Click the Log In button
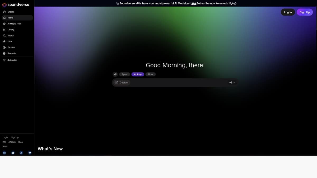The height and width of the screenshot is (178, 317). tap(288, 12)
